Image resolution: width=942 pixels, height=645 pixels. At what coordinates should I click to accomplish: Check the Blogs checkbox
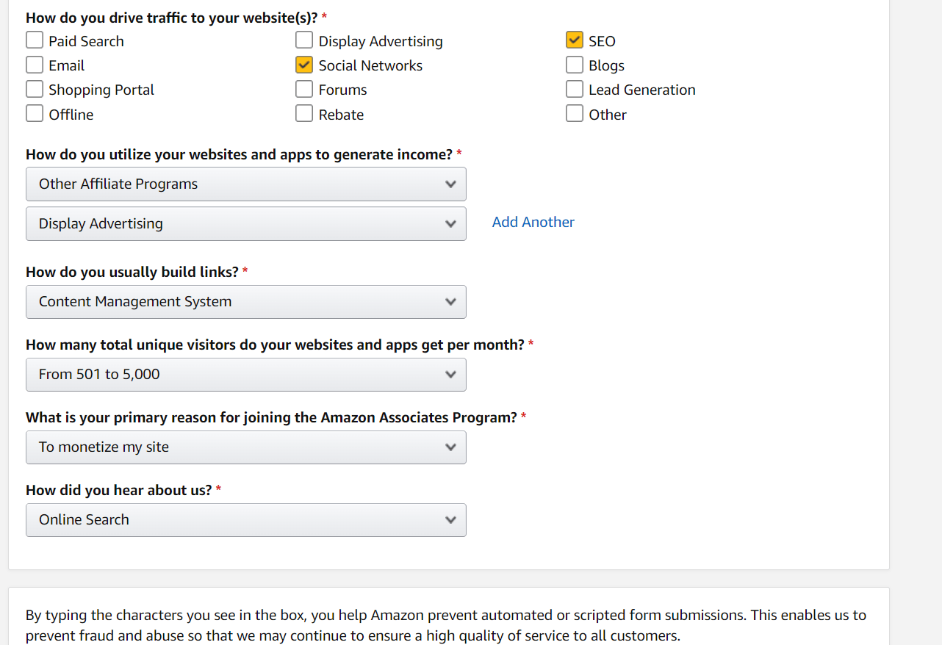coord(575,65)
